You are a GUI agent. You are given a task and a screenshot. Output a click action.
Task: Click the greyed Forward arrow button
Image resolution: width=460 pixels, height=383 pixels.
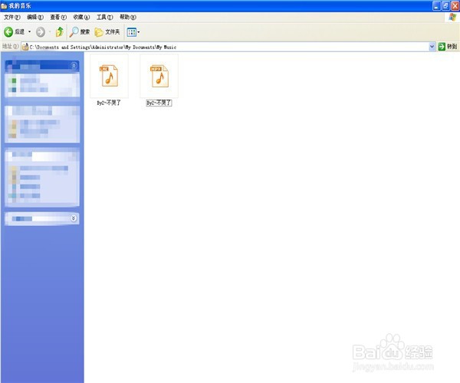(41, 32)
